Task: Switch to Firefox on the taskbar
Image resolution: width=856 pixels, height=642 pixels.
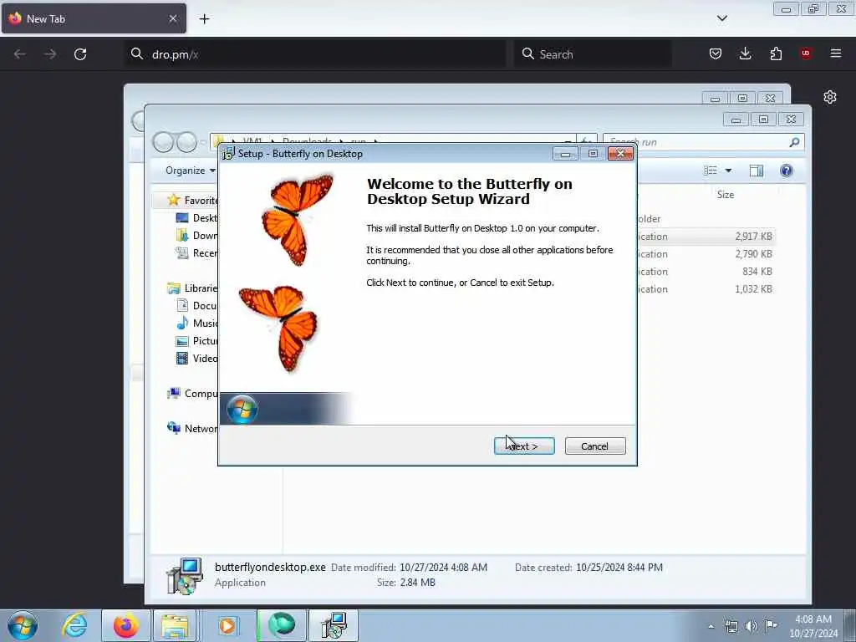Action: [125, 625]
